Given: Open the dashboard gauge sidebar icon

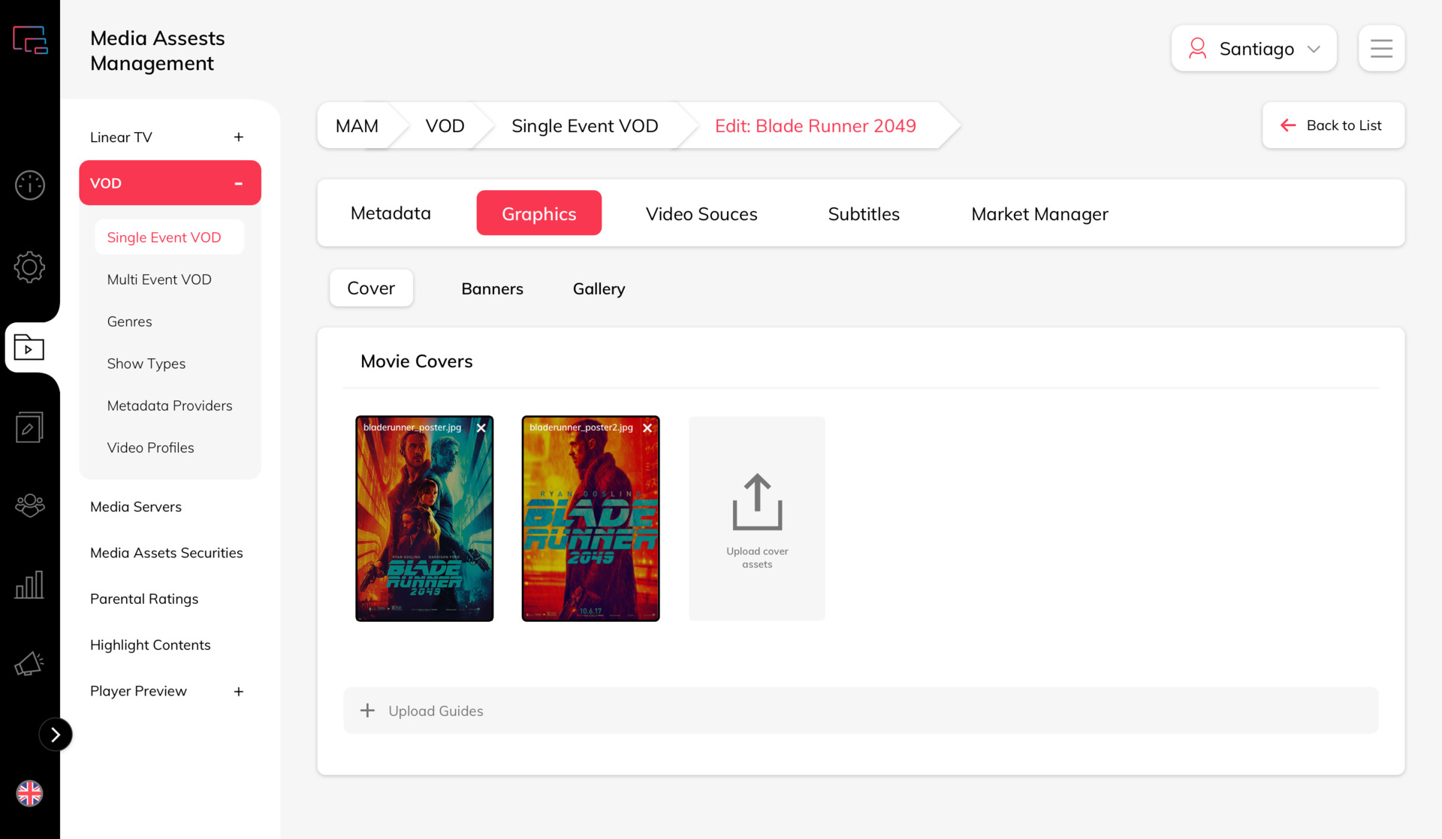Looking at the screenshot, I should 30,185.
